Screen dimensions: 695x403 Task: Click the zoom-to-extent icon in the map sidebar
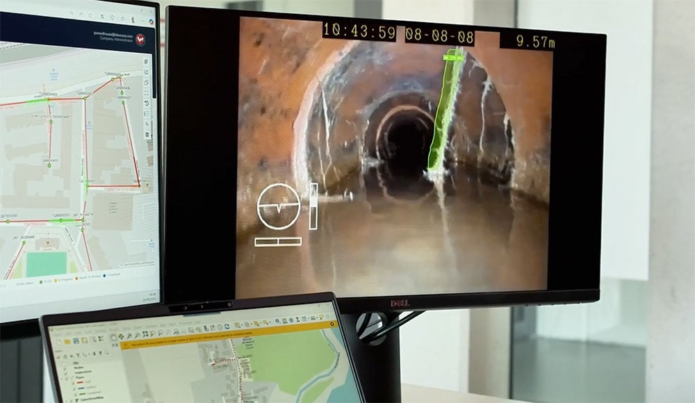click(147, 92)
